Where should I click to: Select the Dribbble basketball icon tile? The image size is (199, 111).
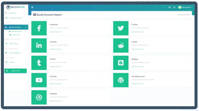39,97
